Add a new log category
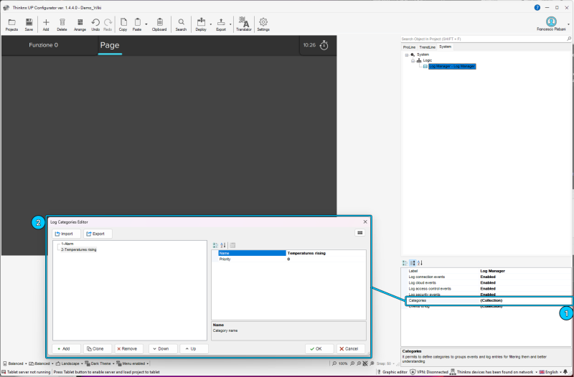574x377 pixels. pyautogui.click(x=66, y=349)
